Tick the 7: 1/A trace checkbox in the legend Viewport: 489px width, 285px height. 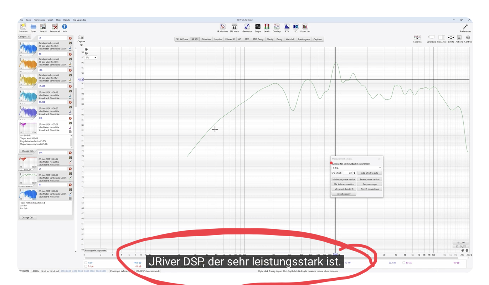(86, 266)
